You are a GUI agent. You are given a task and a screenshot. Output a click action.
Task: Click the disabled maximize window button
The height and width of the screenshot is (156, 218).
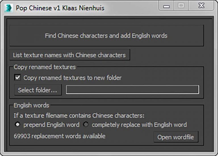coord(181,6)
